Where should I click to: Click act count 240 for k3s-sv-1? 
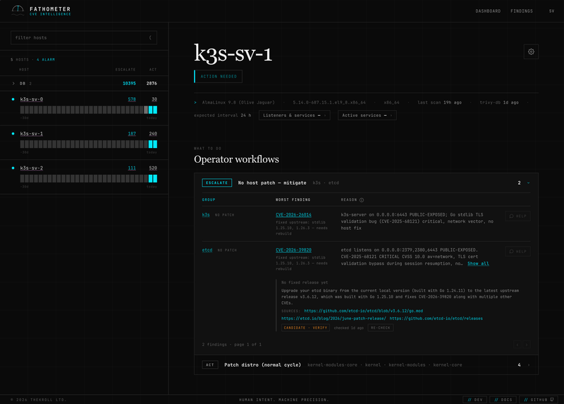(x=153, y=133)
